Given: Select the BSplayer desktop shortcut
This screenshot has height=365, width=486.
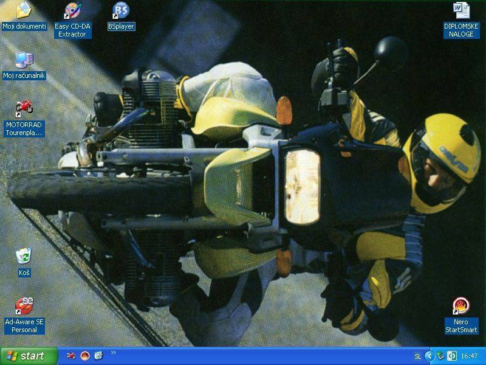Looking at the screenshot, I should coord(121,10).
